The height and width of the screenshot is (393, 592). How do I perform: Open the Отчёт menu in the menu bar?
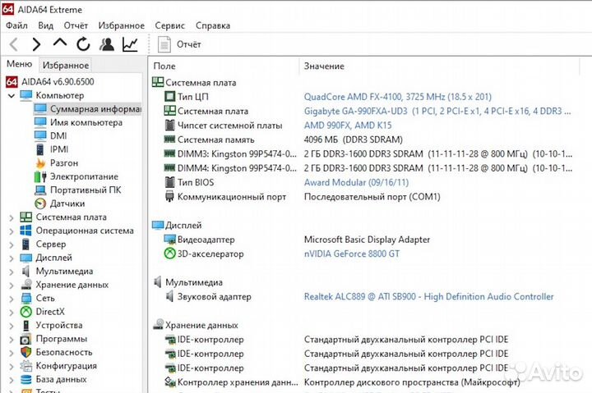(x=76, y=25)
